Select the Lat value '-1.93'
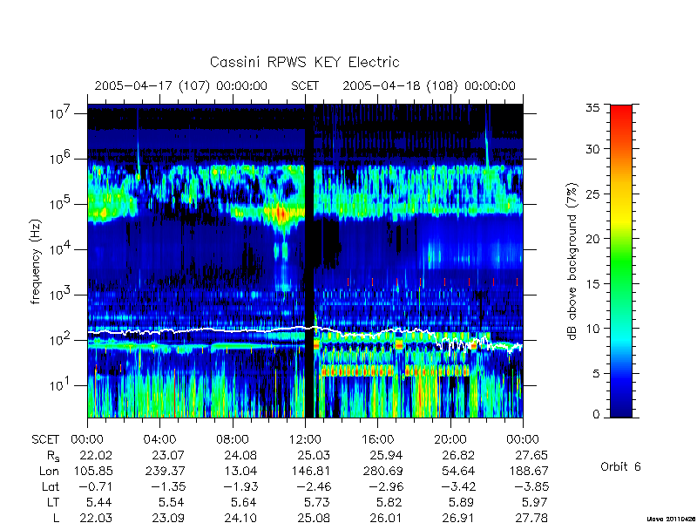 (x=240, y=486)
